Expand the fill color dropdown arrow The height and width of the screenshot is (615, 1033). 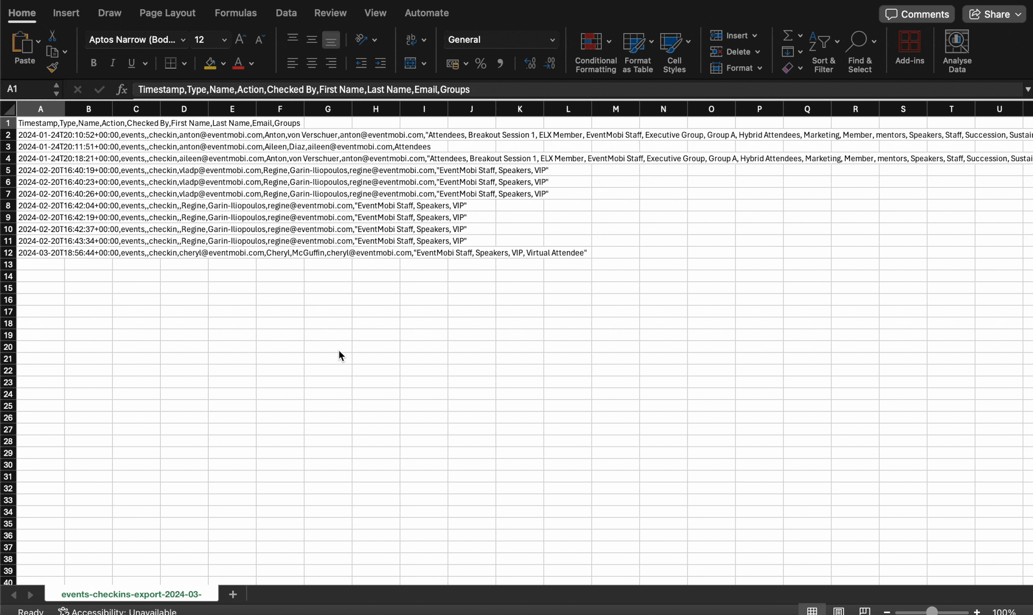(223, 64)
